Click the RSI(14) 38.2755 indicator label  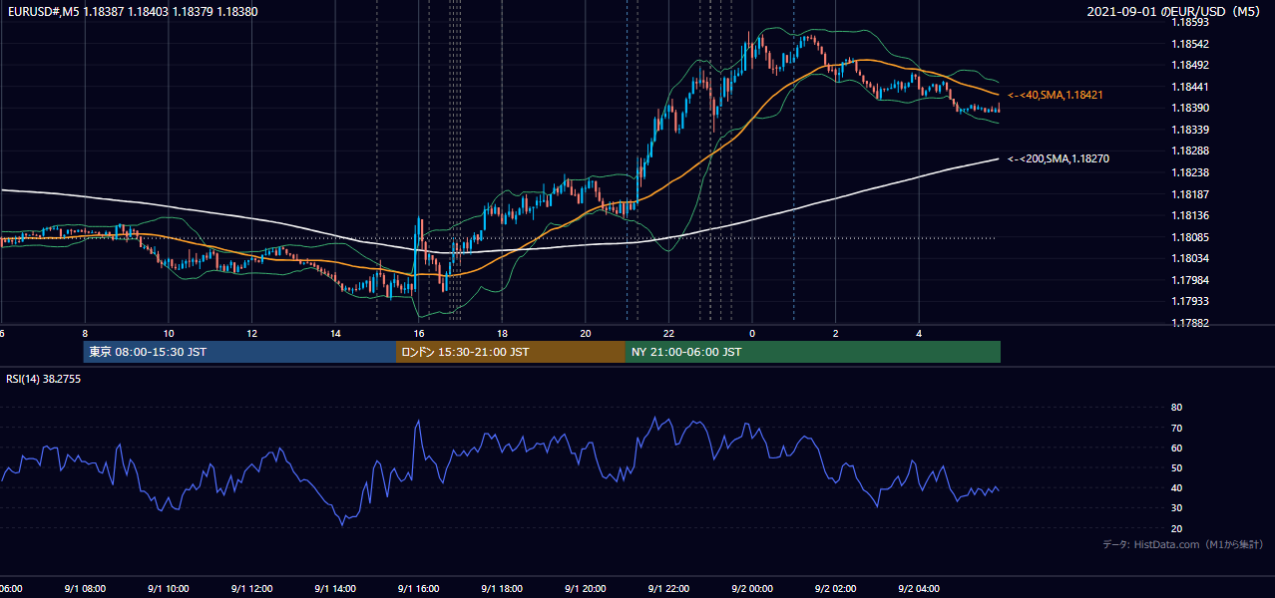point(44,379)
